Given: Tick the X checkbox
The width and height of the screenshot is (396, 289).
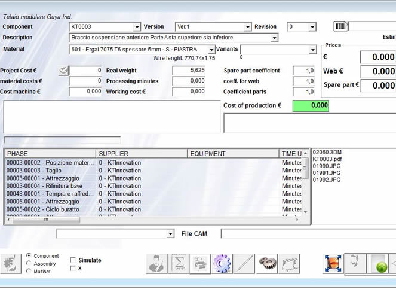Looking at the screenshot, I should point(73,268).
